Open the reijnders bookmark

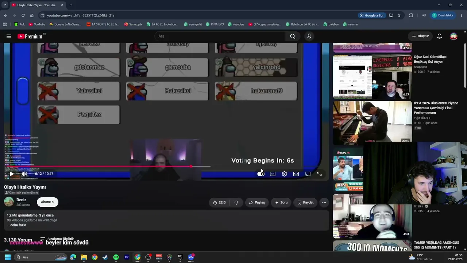236,24
